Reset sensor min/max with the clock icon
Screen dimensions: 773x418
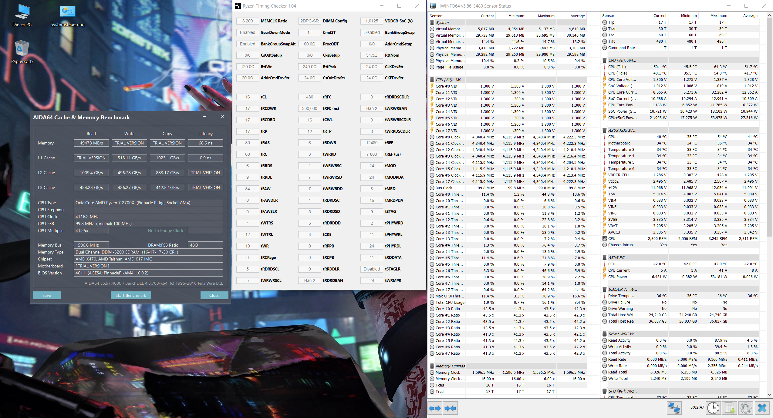[x=713, y=408]
